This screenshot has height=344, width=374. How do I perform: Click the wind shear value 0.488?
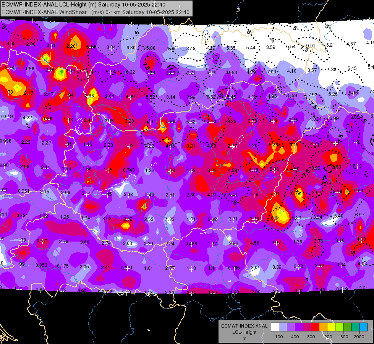(x=191, y=244)
